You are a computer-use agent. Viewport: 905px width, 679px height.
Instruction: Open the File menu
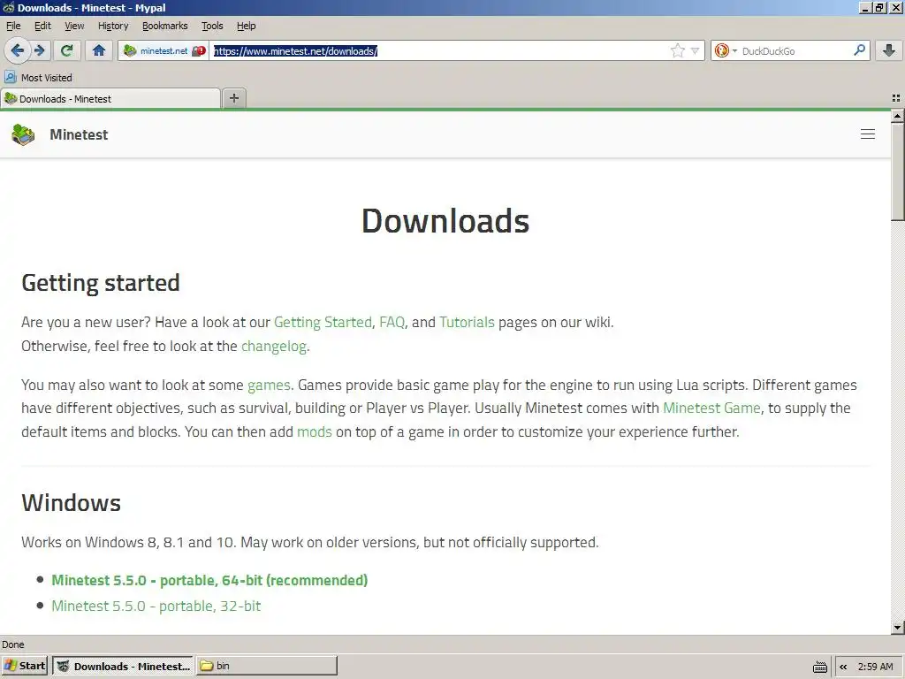pyautogui.click(x=13, y=26)
